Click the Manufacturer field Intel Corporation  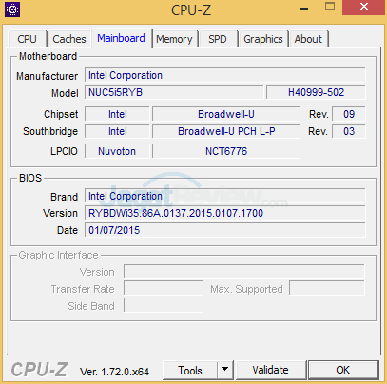(x=225, y=75)
